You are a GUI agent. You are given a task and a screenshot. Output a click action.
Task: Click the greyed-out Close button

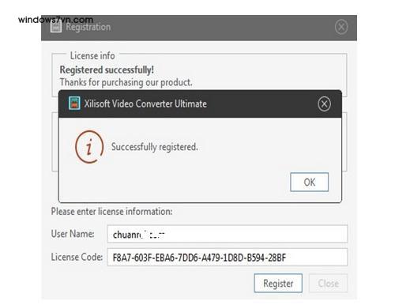click(x=328, y=283)
